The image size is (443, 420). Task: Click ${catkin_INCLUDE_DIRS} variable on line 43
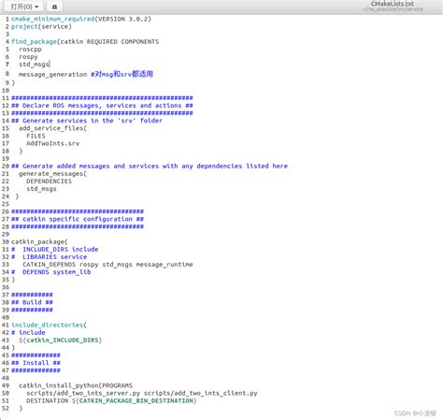point(60,340)
